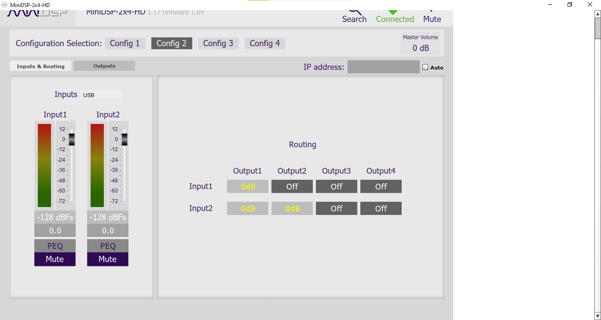Click the Output1 column label
The height and width of the screenshot is (320, 601).
(247, 171)
